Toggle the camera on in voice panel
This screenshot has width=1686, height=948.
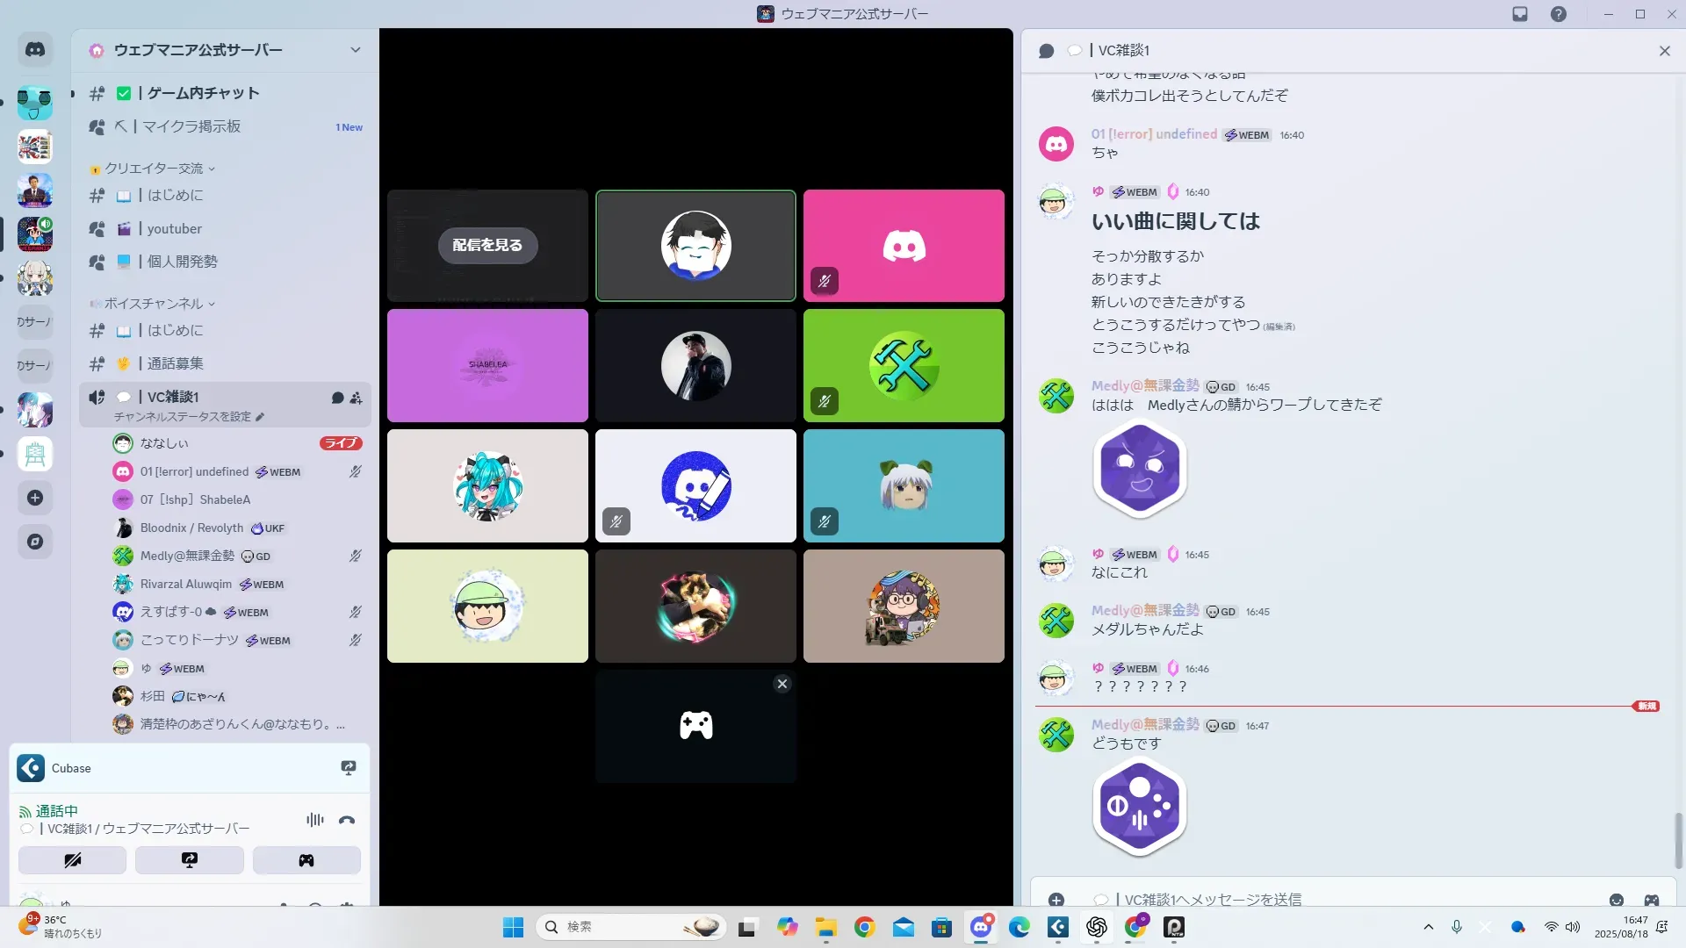coord(73,860)
